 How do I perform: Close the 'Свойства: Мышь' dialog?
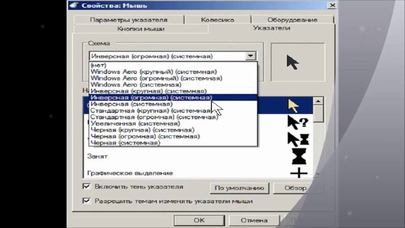pos(332,5)
